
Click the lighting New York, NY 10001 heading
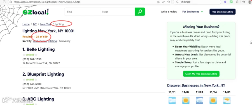tap(48, 31)
